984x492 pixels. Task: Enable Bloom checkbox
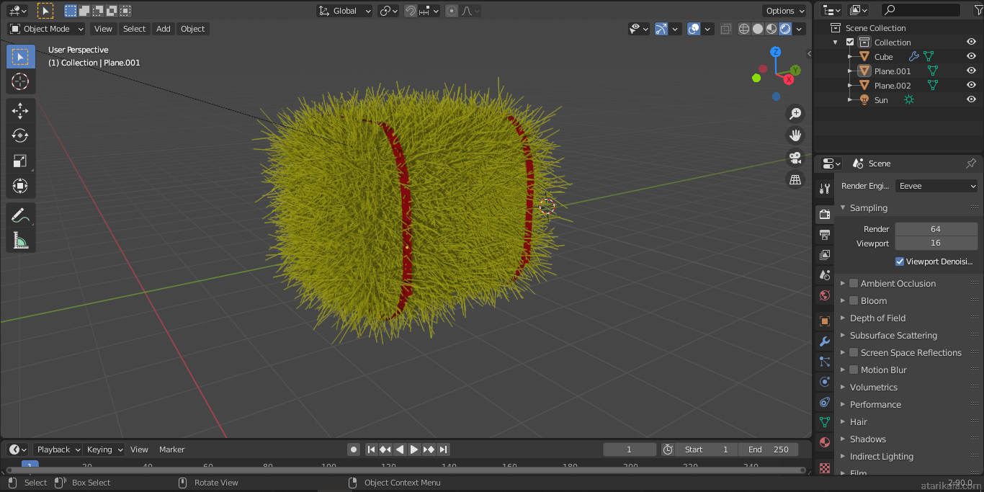tap(854, 300)
